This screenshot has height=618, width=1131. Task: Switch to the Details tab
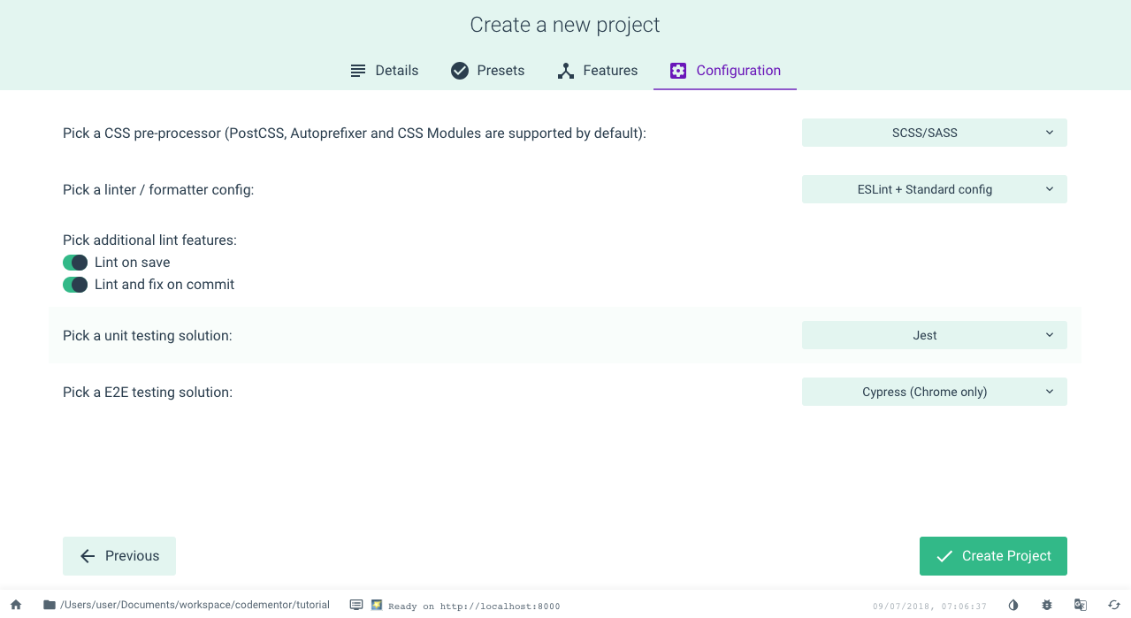[385, 71]
